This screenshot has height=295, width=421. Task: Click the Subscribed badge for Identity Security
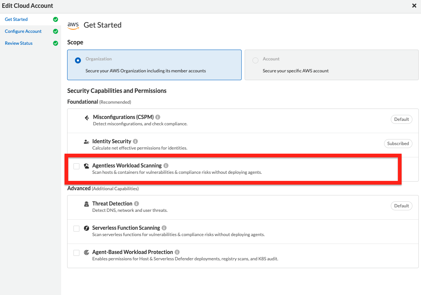pyautogui.click(x=398, y=144)
